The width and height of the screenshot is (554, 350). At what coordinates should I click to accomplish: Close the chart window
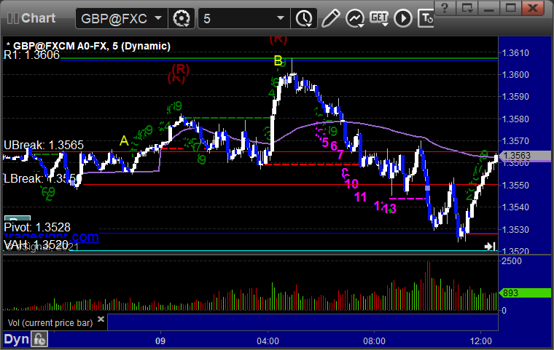tap(533, 8)
